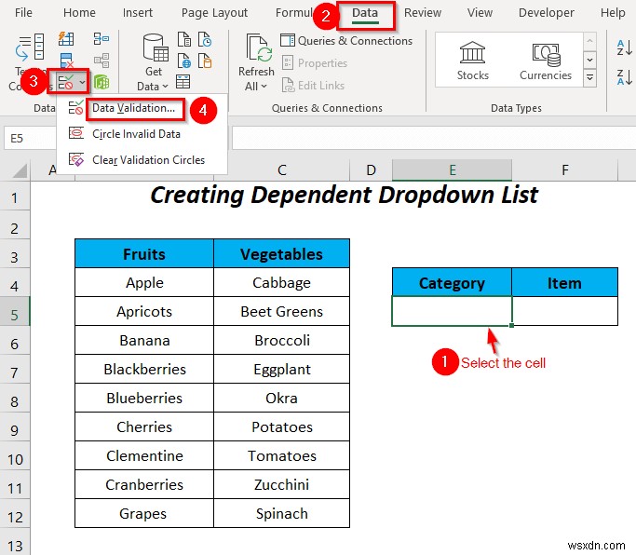This screenshot has height=555, width=636.
Task: Open the Data ribbon tab
Action: (x=365, y=13)
